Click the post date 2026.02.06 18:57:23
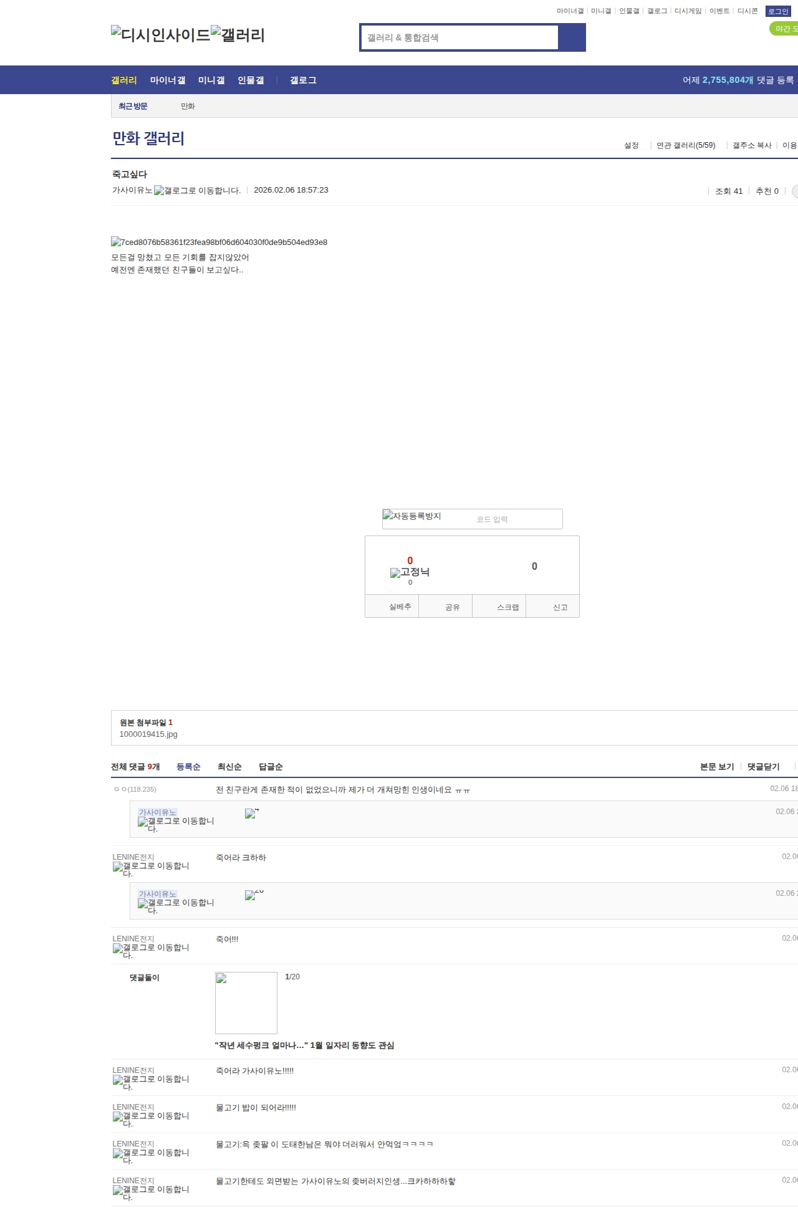The width and height of the screenshot is (798, 1220). point(291,190)
